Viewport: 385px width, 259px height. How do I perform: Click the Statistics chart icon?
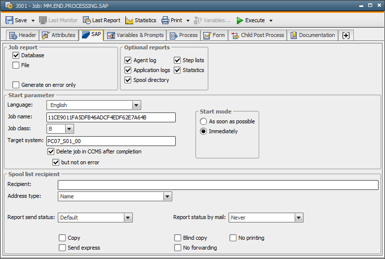pos(129,20)
